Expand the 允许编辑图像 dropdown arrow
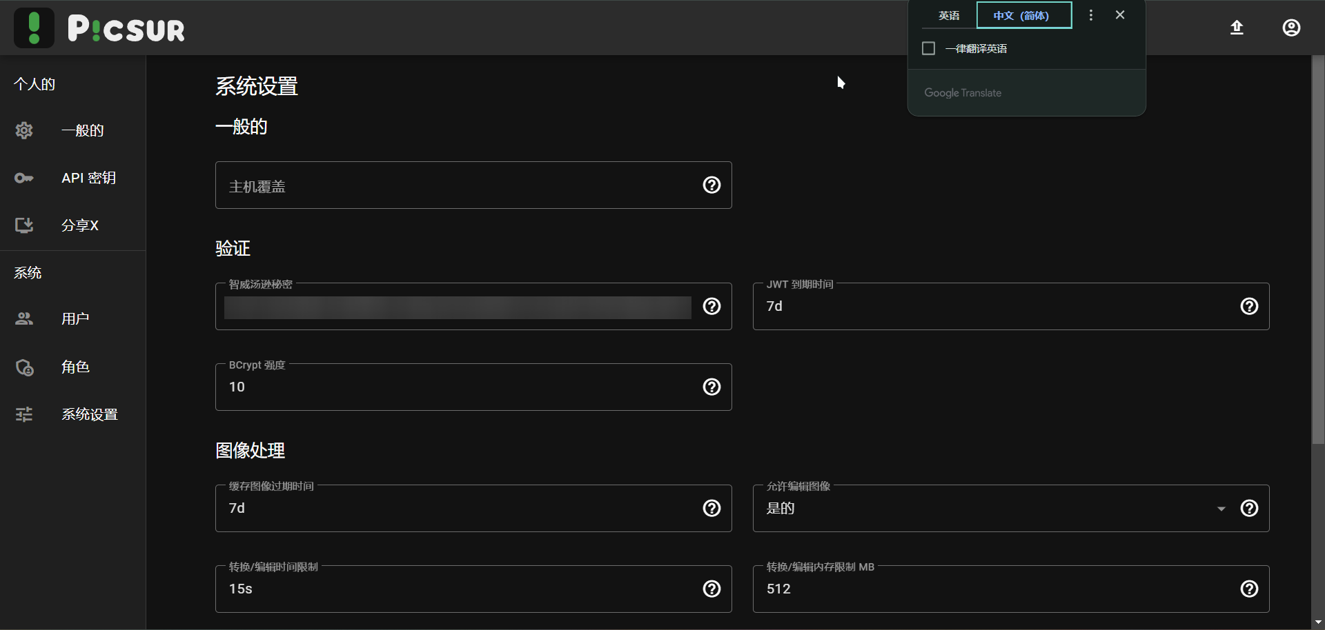 click(x=1221, y=509)
